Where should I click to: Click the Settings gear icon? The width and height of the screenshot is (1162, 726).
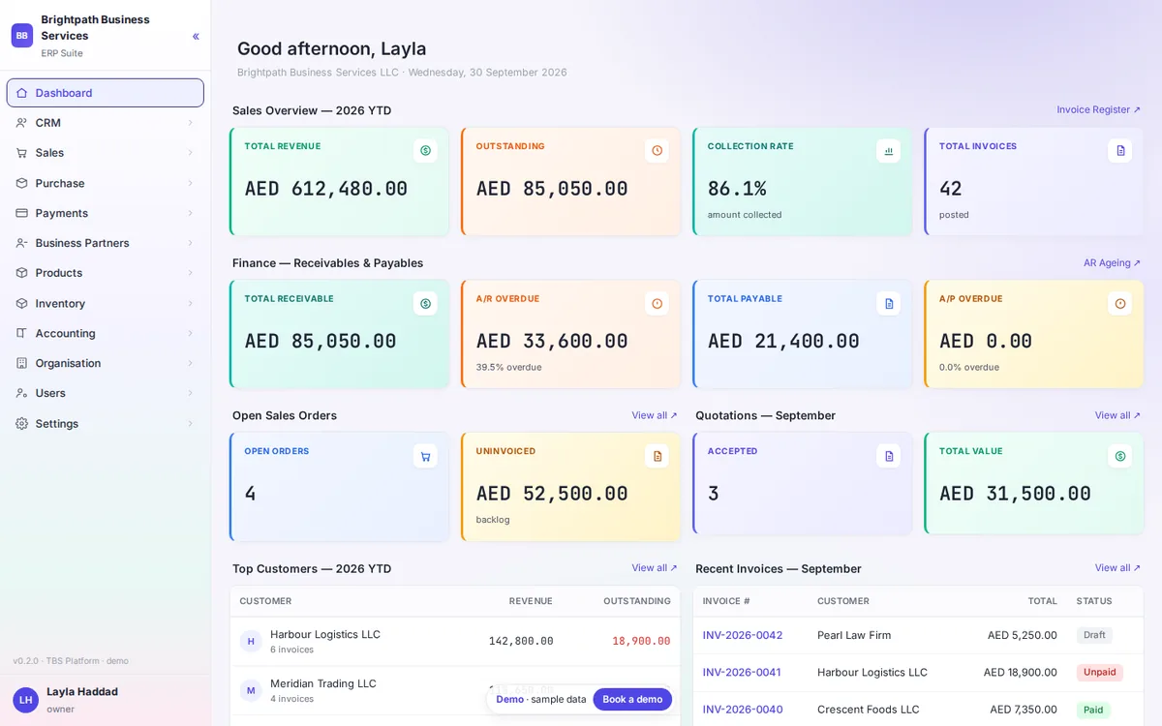[x=21, y=423]
